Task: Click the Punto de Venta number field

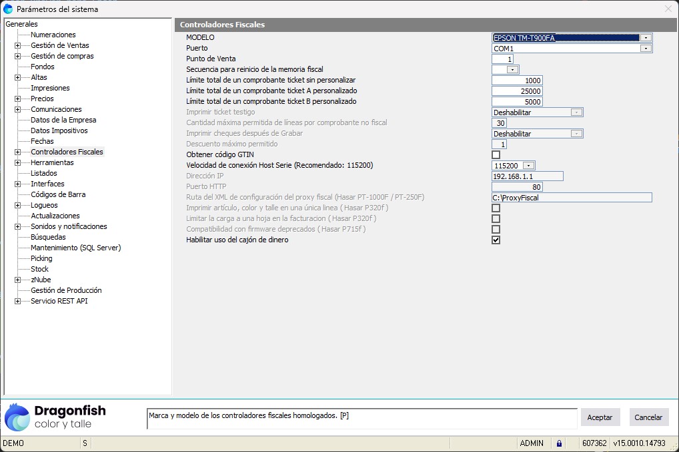Action: (502, 59)
